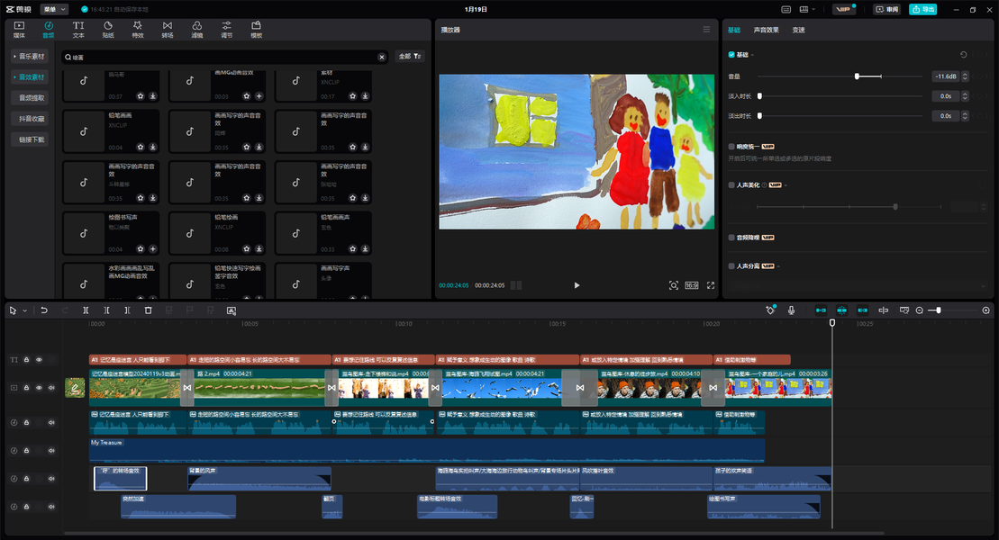Viewport: 999px width, 540px height.
Task: Click the cover edit thumbnail icon on video track
Action: tap(75, 387)
